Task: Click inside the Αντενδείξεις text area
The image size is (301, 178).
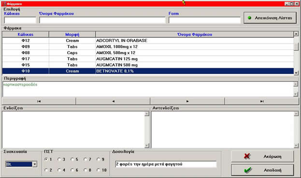Action: 223,130
